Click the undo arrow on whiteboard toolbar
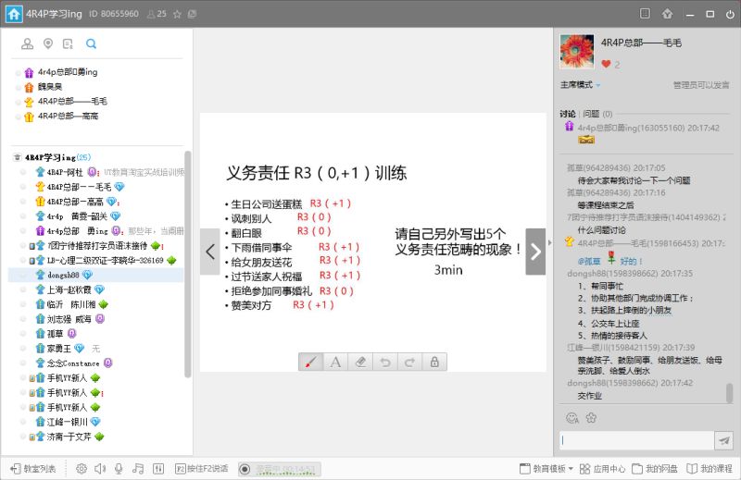 pyautogui.click(x=385, y=362)
